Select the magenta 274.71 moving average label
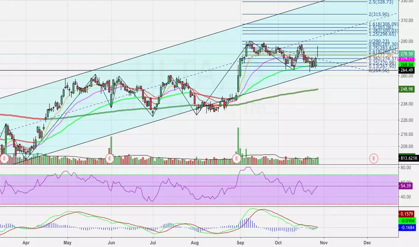The width and height of the screenshot is (419, 247). [x=406, y=58]
